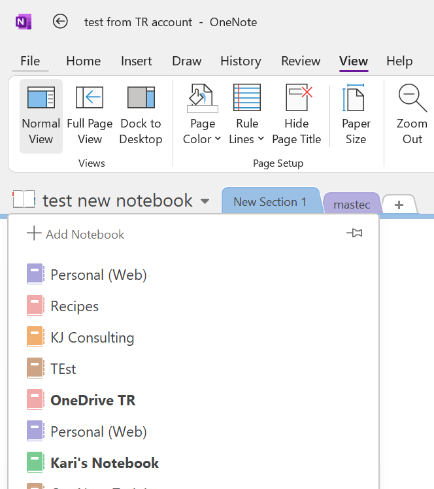The width and height of the screenshot is (434, 489).
Task: Go back using the circled arrow button
Action: (60, 22)
